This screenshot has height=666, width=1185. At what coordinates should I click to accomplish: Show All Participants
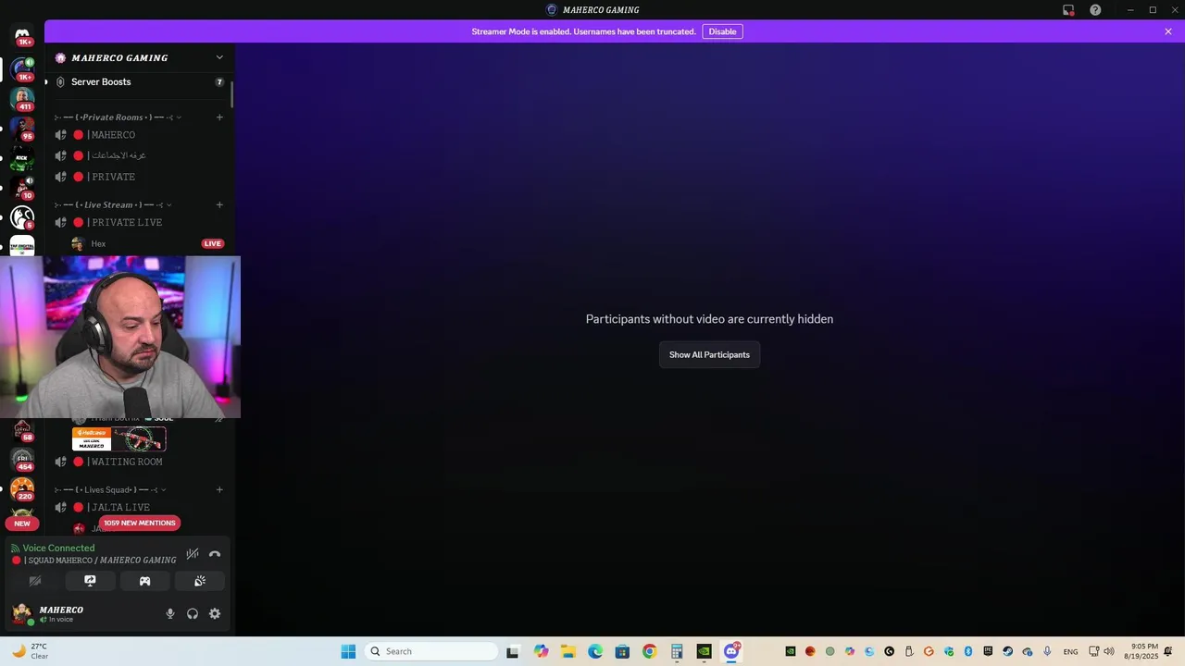[x=709, y=355]
